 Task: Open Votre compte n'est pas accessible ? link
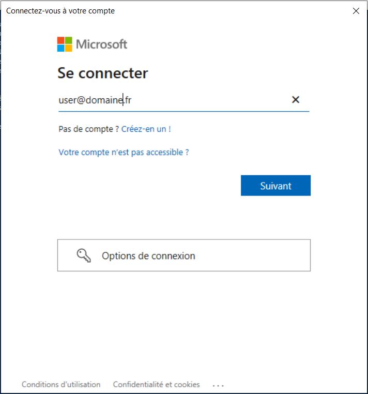pos(124,153)
